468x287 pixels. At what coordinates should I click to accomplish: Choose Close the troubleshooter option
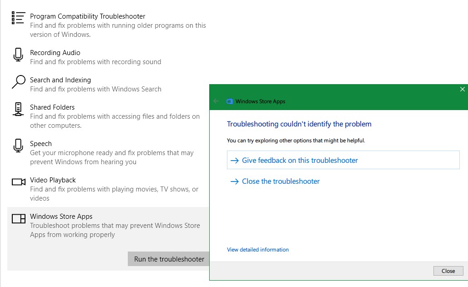281,181
